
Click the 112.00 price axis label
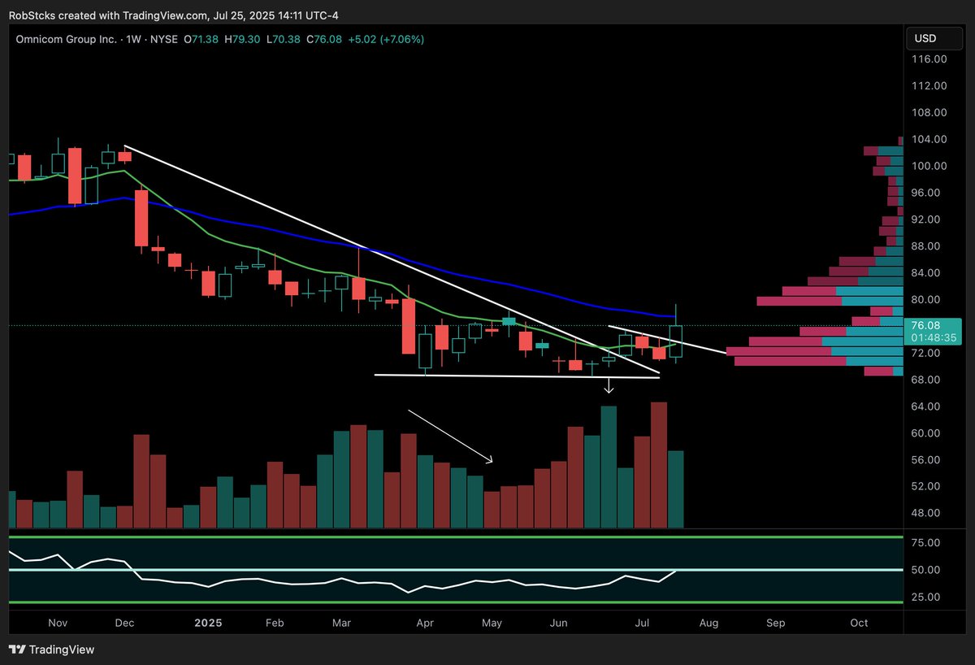[930, 86]
